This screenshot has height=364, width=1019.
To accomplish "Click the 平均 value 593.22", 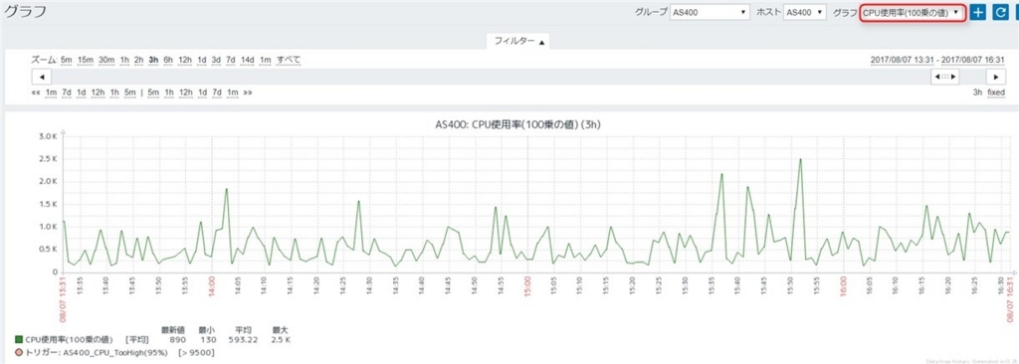I will pyautogui.click(x=242, y=339).
